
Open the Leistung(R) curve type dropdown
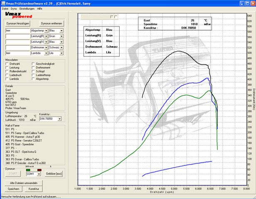tap(46, 36)
